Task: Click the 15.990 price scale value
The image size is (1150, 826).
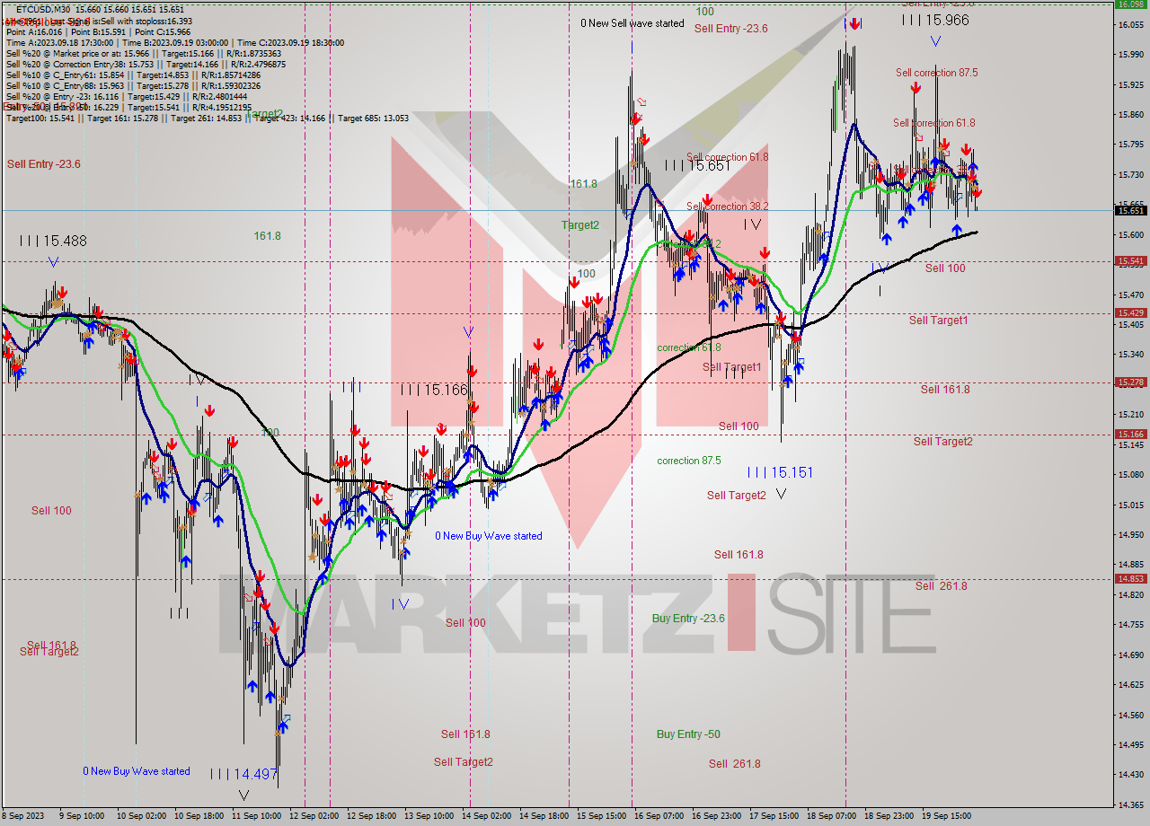Action: (1129, 54)
